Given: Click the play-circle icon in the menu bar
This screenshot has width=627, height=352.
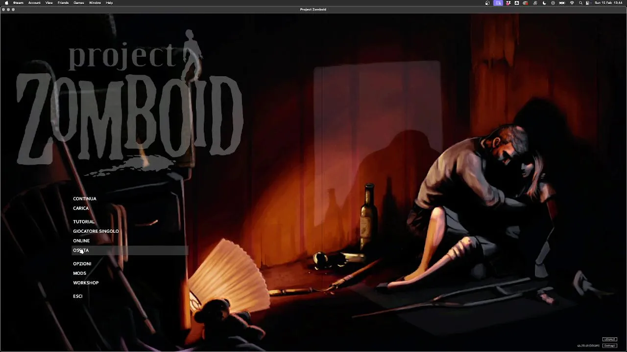Looking at the screenshot, I should coord(553,3).
